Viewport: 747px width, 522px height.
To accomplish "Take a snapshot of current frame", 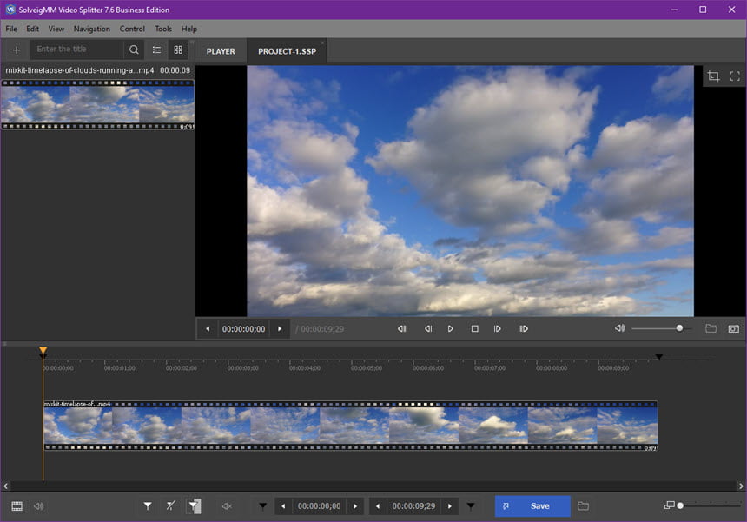I will 734,328.
